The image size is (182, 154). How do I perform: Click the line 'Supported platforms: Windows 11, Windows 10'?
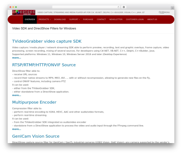(x=70, y=54)
